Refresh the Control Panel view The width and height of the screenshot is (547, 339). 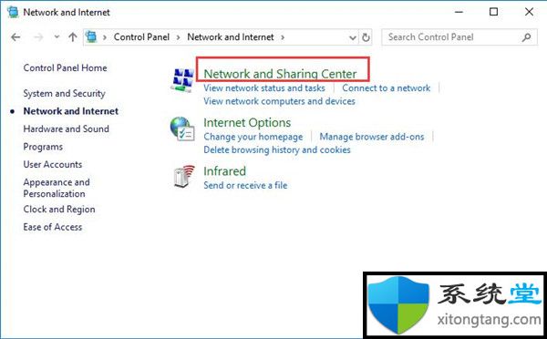click(x=366, y=37)
